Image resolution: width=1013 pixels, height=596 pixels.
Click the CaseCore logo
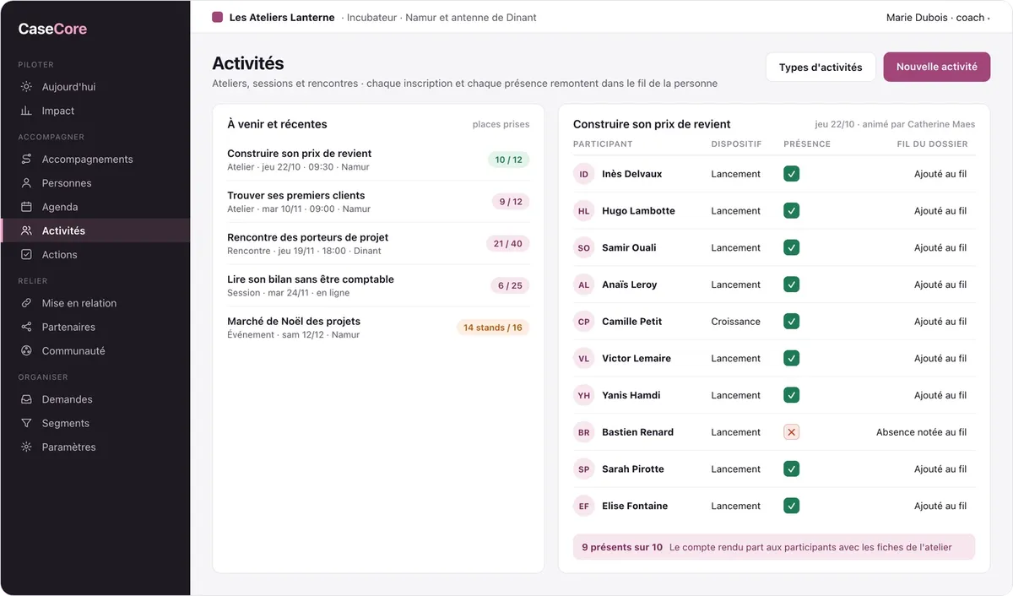tap(52, 29)
